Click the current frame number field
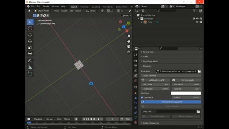Image resolution: width=229 pixels, height=129 pixels. [x=112, y=119]
